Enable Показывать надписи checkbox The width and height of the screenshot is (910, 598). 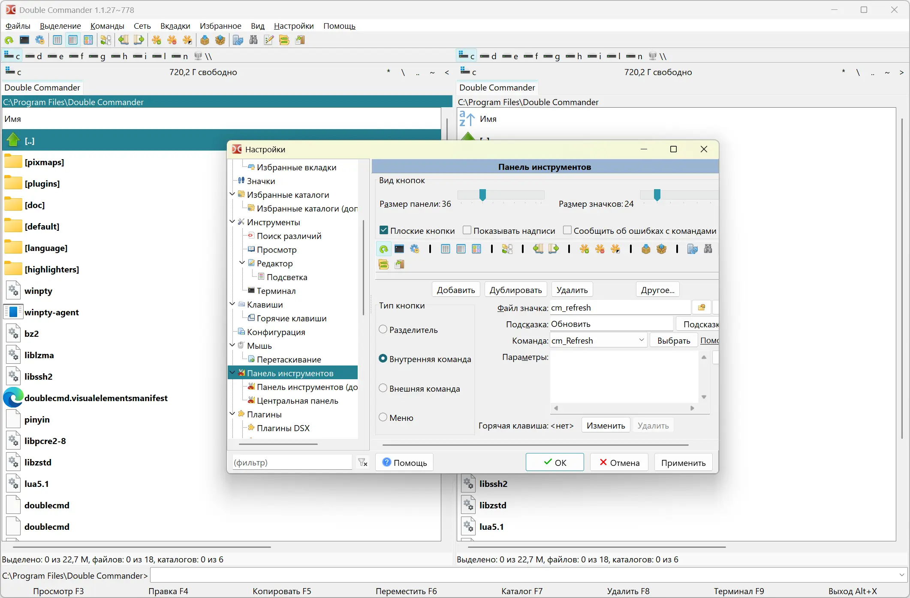pyautogui.click(x=467, y=231)
